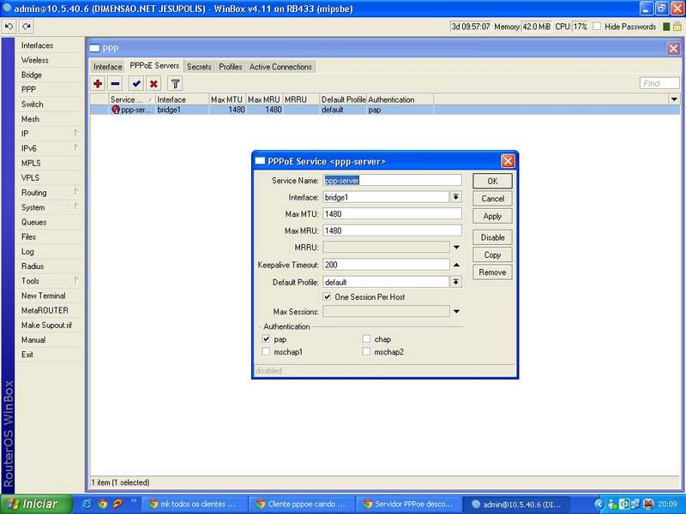Switch to 'mk todos os clientes' taskbar window

195,504
